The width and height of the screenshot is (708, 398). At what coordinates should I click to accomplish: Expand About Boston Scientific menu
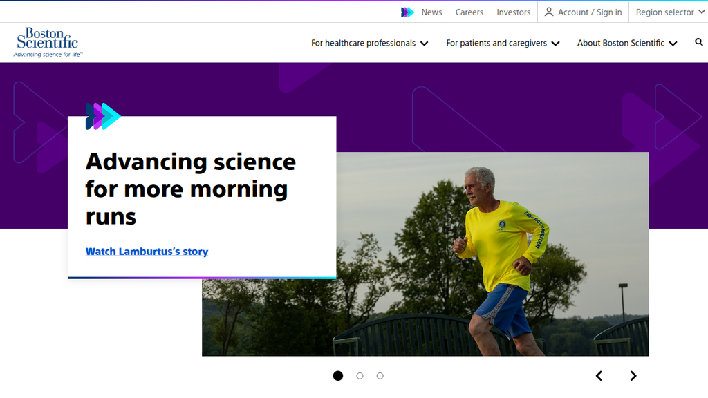(627, 43)
